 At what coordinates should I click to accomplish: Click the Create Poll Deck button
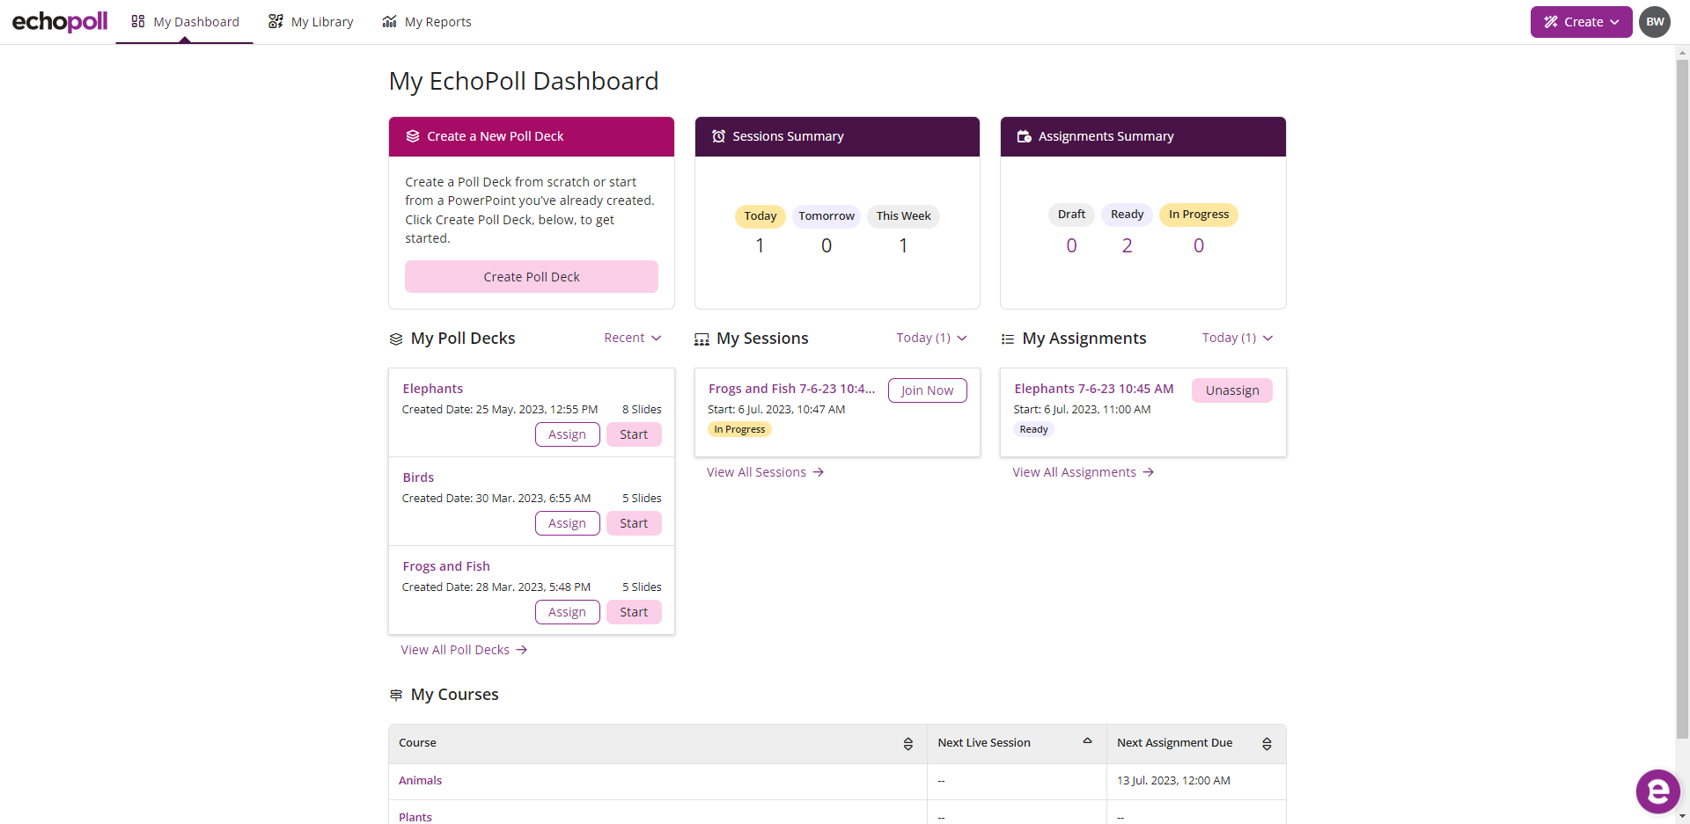(532, 277)
